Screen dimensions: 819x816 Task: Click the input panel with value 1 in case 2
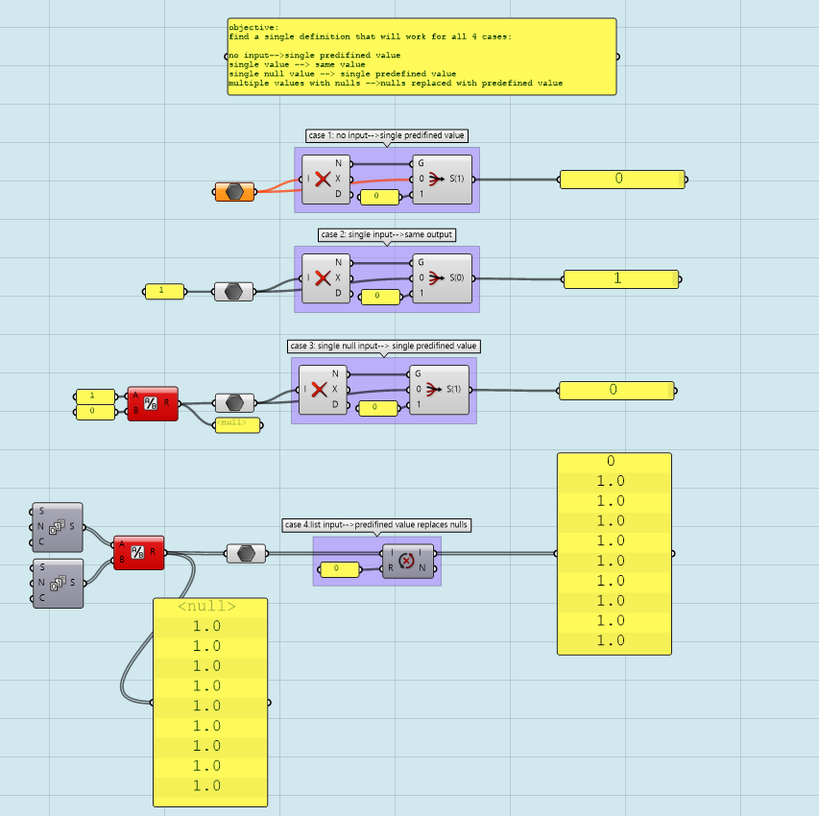(164, 291)
